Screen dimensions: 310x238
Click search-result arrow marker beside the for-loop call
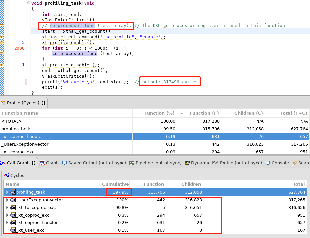2,53
